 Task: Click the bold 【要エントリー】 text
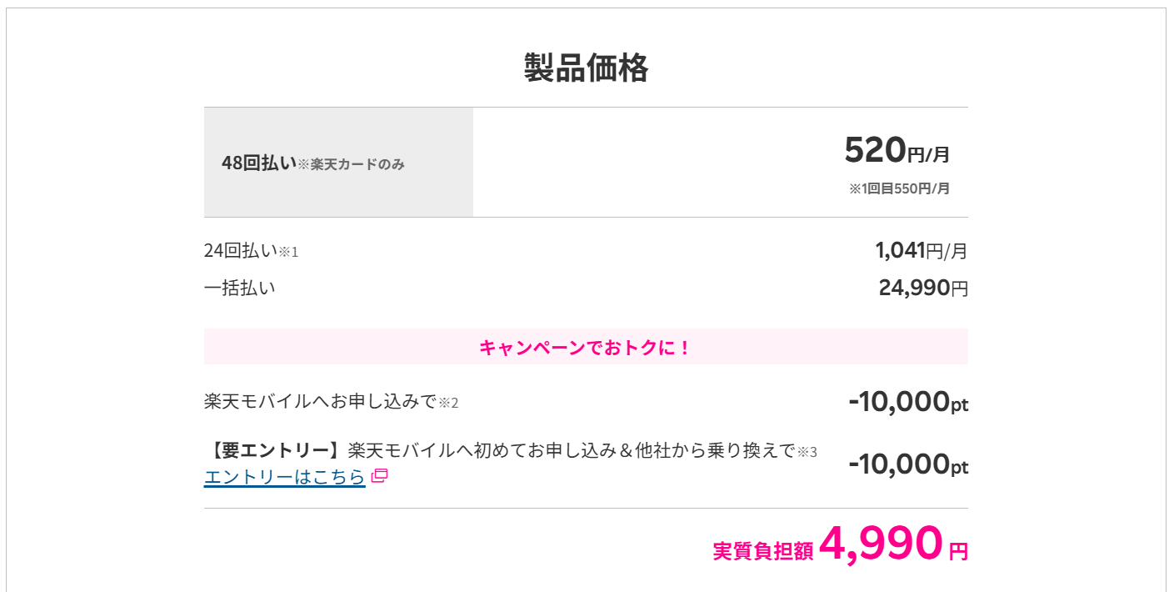point(276,451)
